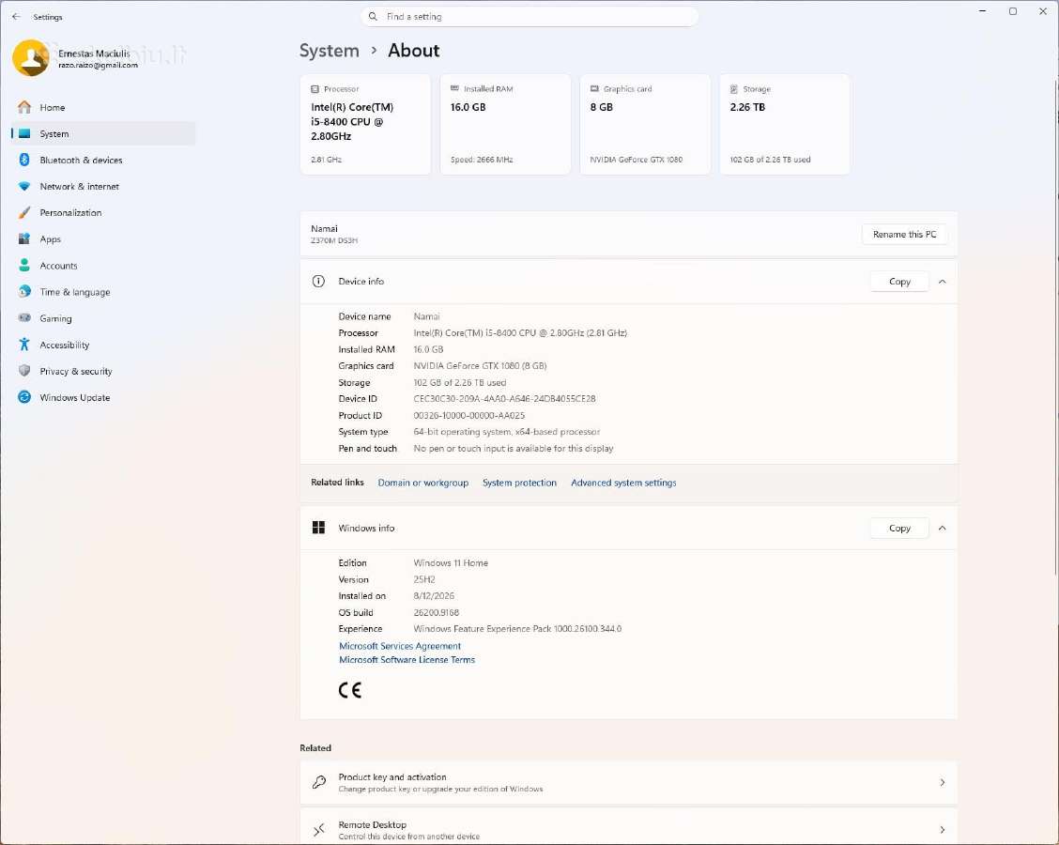Copy the Windows info details
Image resolution: width=1059 pixels, height=845 pixels.
tap(899, 528)
